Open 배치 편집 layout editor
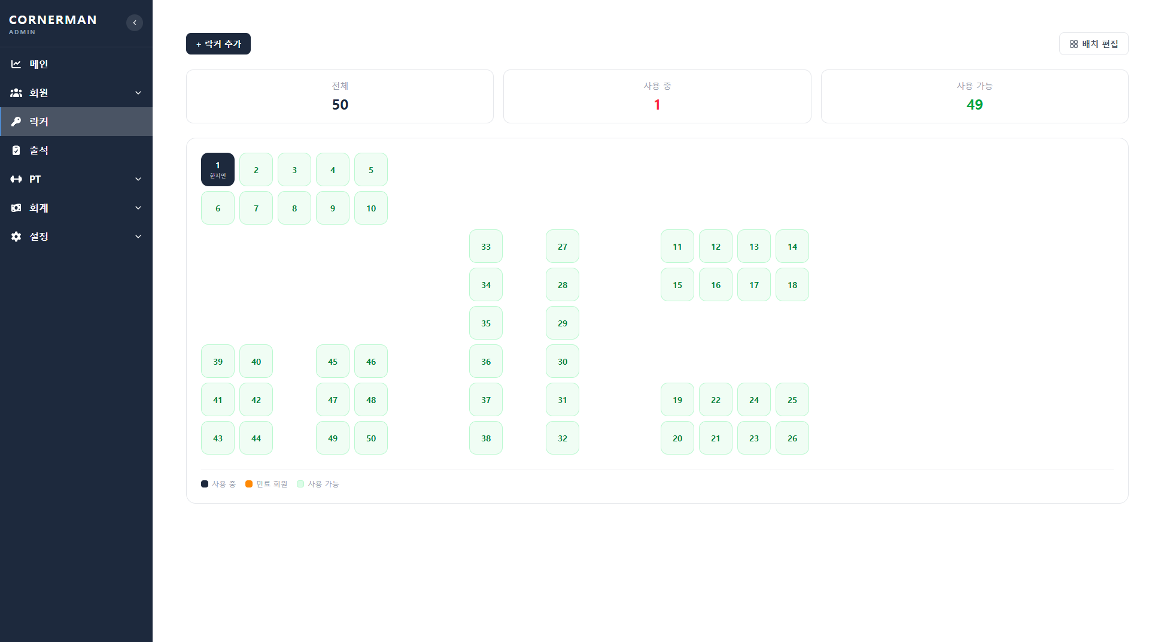 coord(1093,44)
